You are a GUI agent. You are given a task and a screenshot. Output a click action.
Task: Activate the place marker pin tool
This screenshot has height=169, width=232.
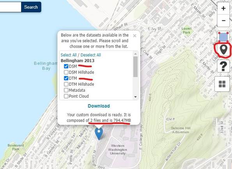(x=223, y=49)
